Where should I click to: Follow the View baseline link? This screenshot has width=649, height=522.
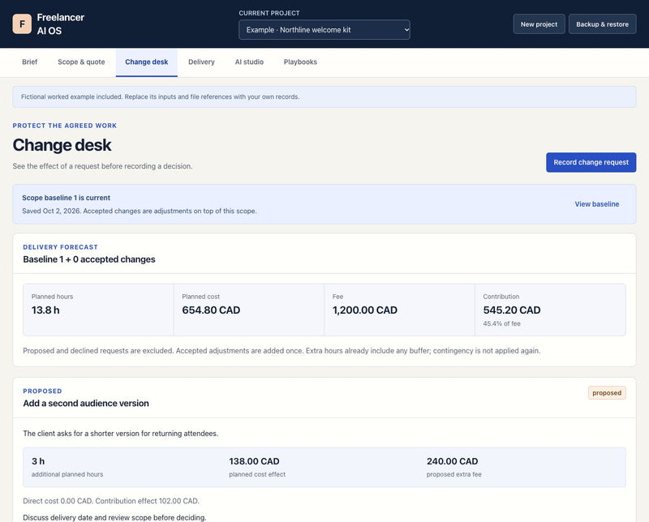[x=596, y=204]
